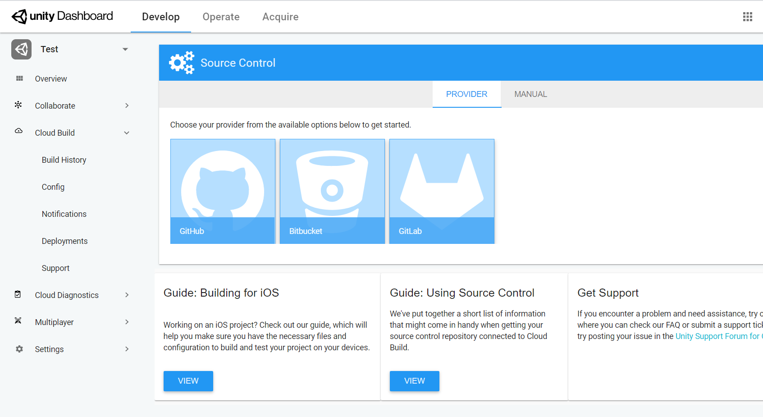
Task: Expand the Collaborate section chevron
Action: point(127,105)
